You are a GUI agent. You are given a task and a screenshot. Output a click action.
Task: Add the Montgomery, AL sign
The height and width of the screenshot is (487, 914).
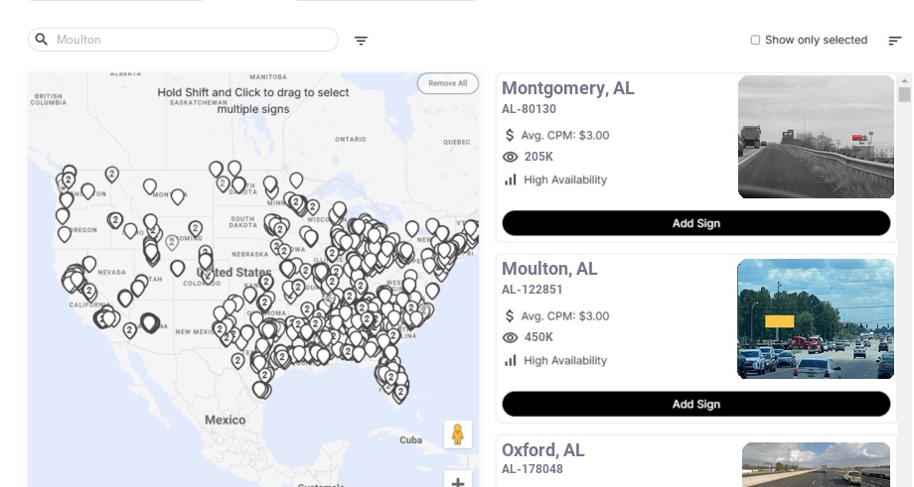click(695, 223)
